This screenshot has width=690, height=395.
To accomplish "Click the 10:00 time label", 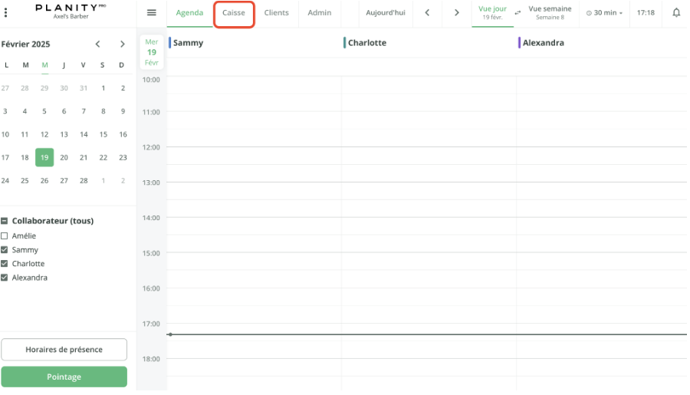I will tap(151, 80).
